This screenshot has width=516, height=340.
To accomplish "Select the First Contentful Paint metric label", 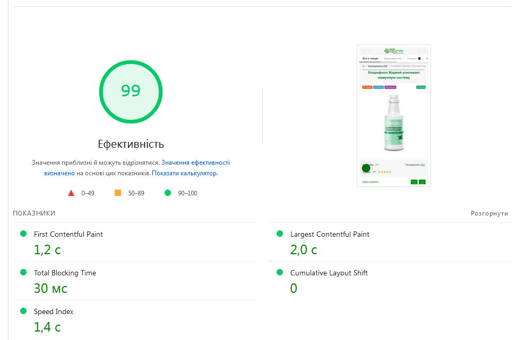I will [x=68, y=234].
